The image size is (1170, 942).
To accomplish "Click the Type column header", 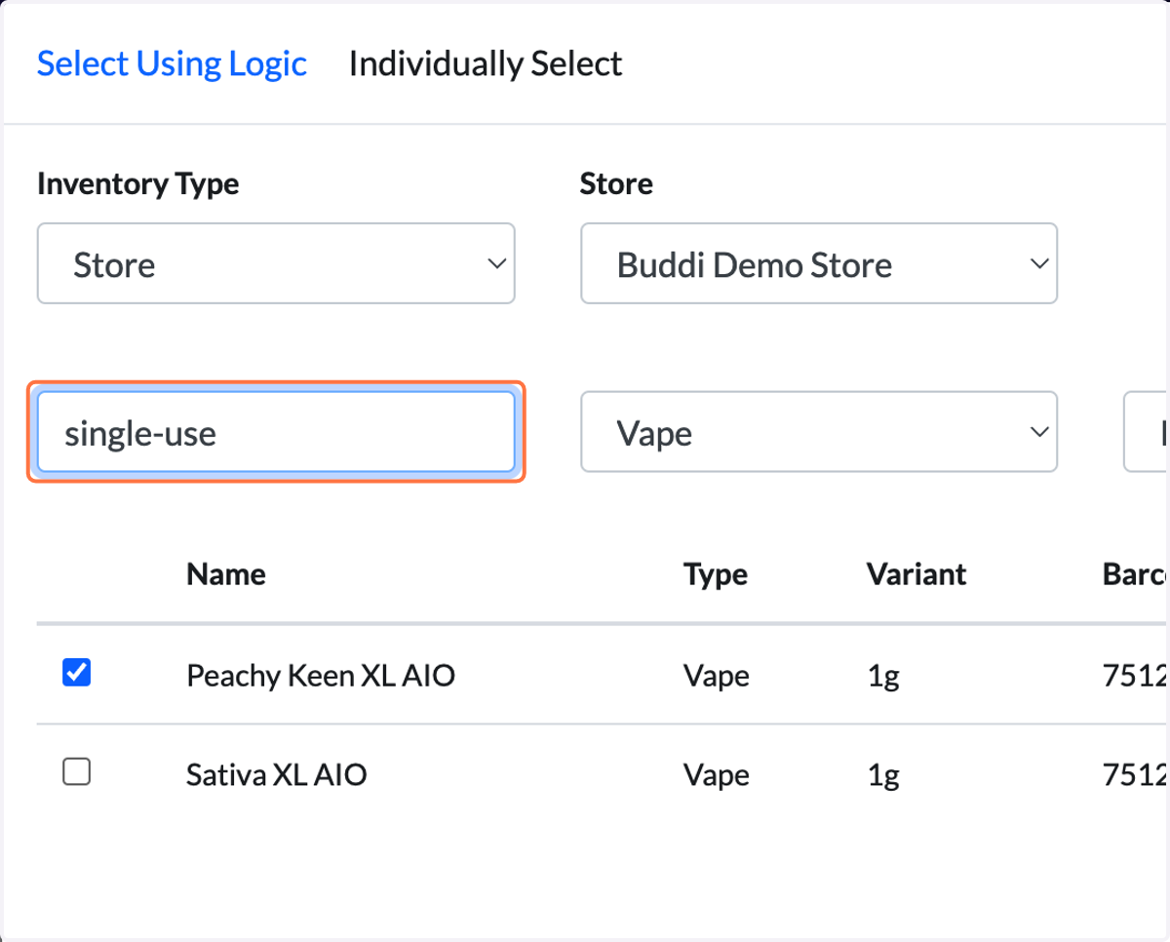I will (x=716, y=574).
